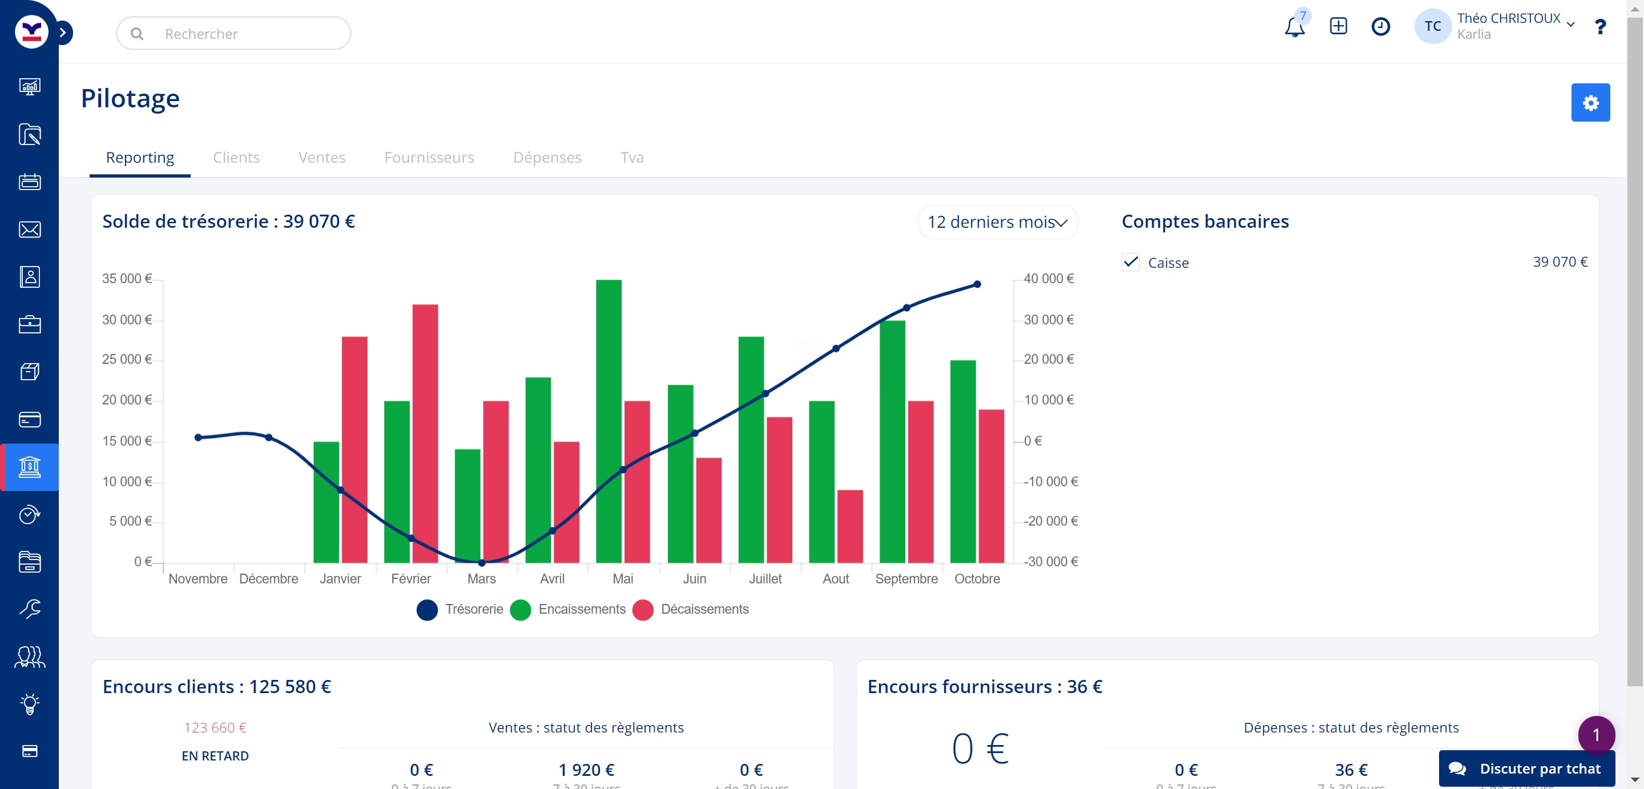Click the wrench tools sidebar icon
The height and width of the screenshot is (789, 1644).
click(x=29, y=609)
